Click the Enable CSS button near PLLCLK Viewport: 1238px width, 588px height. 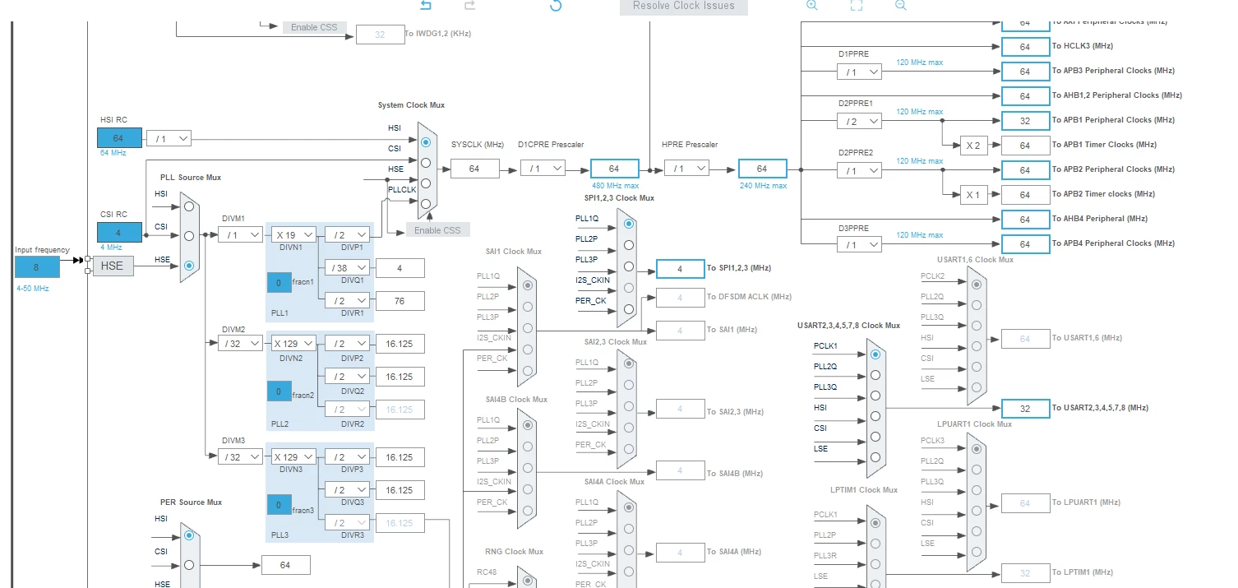(x=438, y=229)
